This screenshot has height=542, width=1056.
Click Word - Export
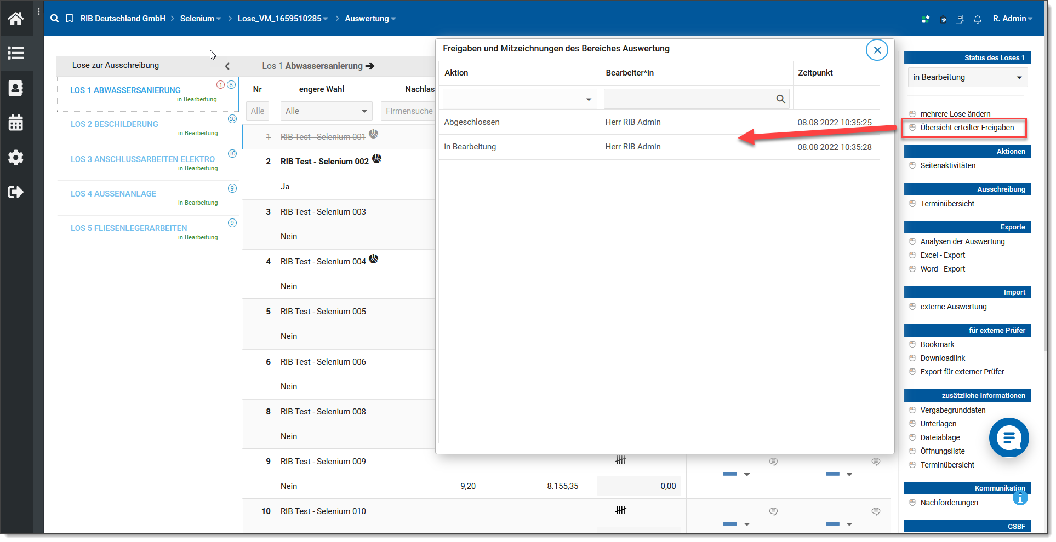pyautogui.click(x=943, y=269)
